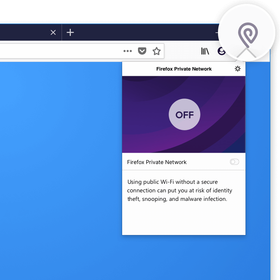Open Private Network settings gear
This screenshot has width=280, height=280.
coord(237,69)
